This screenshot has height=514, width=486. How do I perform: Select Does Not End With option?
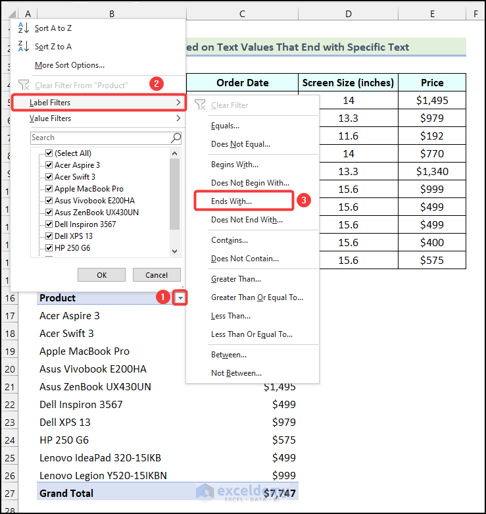[x=253, y=220]
